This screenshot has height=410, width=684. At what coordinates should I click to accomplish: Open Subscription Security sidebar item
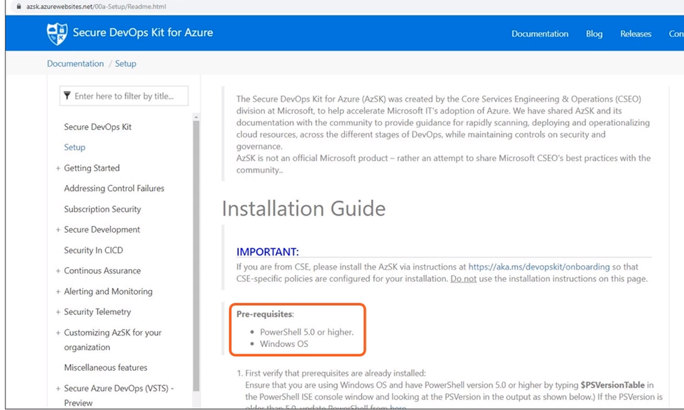(x=103, y=209)
